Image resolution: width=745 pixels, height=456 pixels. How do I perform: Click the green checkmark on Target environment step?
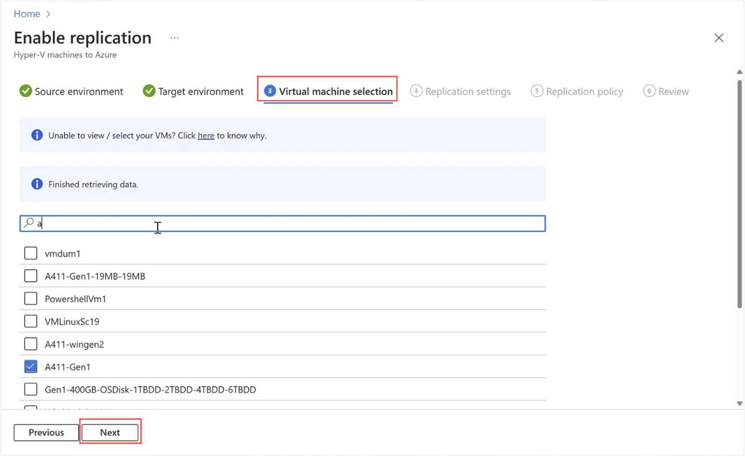(x=149, y=91)
